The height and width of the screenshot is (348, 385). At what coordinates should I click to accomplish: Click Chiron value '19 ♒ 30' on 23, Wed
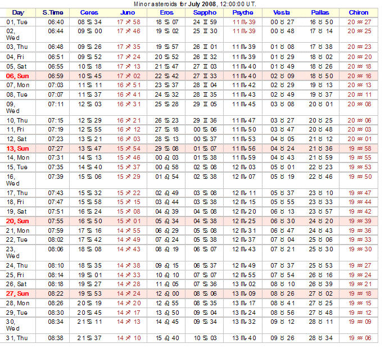click(x=360, y=249)
